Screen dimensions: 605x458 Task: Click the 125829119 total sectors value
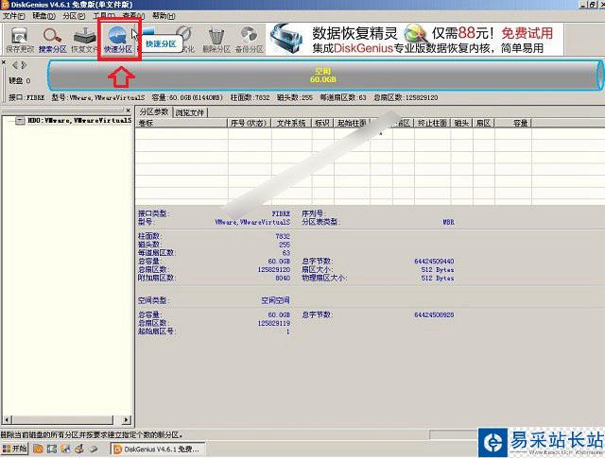(x=274, y=324)
